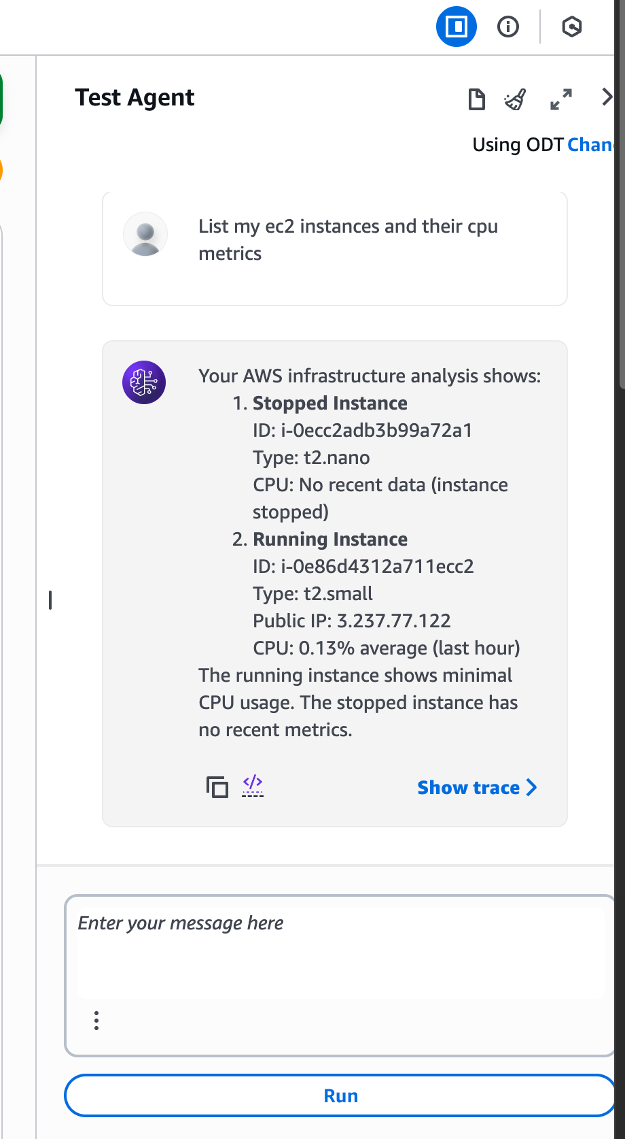Click the document icon beside Test Agent
The width and height of the screenshot is (625, 1139).
[x=477, y=99]
